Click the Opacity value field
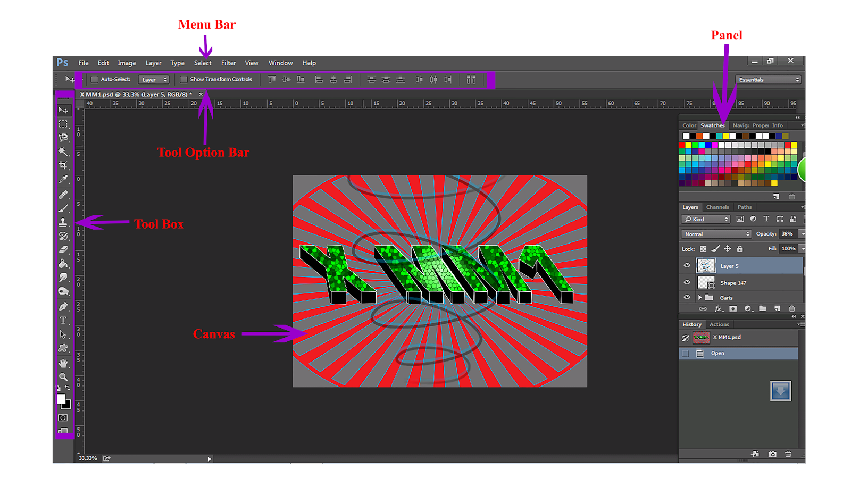This screenshot has height=478, width=851. [x=788, y=234]
